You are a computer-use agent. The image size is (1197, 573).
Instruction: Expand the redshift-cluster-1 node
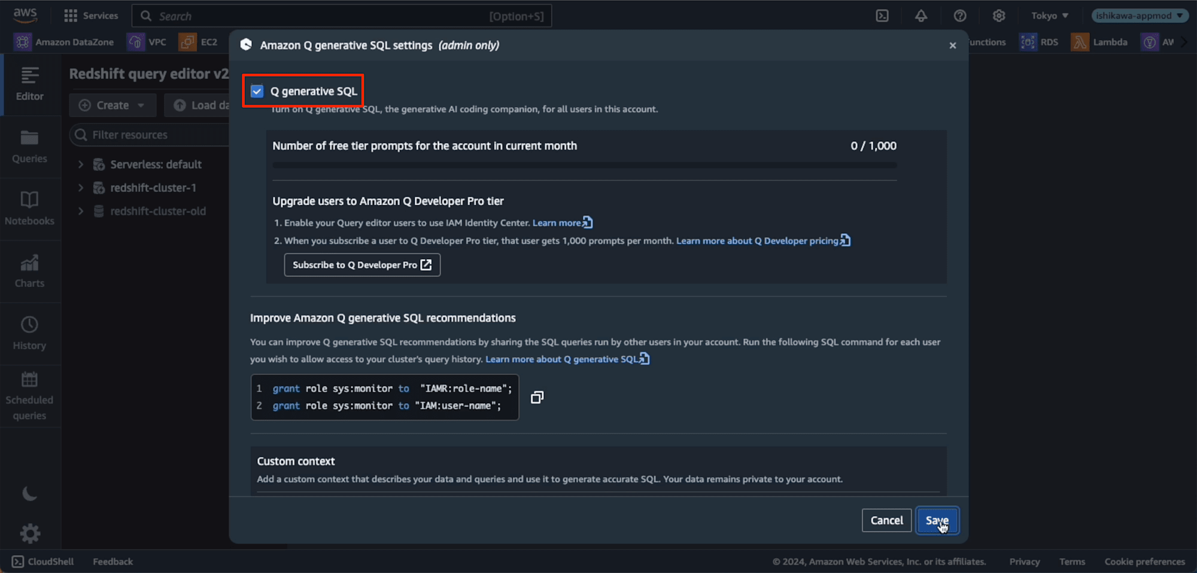point(81,188)
